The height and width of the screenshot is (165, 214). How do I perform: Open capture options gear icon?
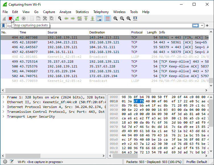(x=24, y=18)
